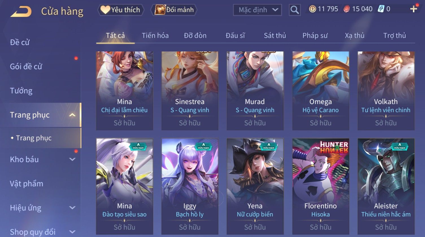
Task: Tap the golden back arrow icon
Action: (x=21, y=11)
